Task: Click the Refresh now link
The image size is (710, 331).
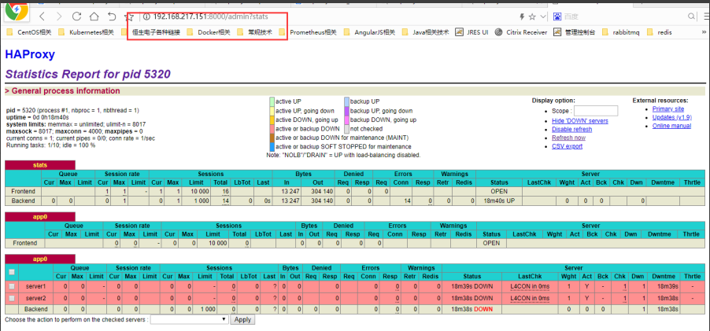Action: 569,138
